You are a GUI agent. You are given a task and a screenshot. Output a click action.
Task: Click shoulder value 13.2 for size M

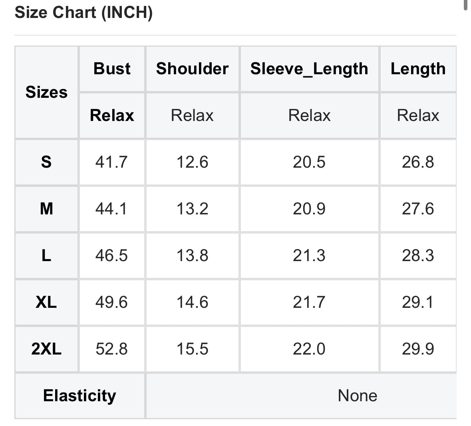coord(192,209)
